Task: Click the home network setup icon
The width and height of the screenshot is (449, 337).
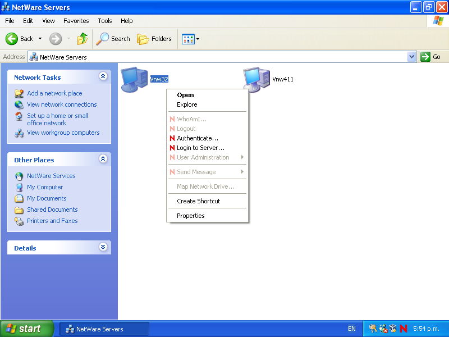Action: click(x=19, y=116)
